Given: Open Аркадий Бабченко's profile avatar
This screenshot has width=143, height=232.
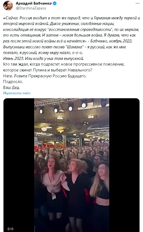Looking at the screenshot, I should click(x=8, y=5).
